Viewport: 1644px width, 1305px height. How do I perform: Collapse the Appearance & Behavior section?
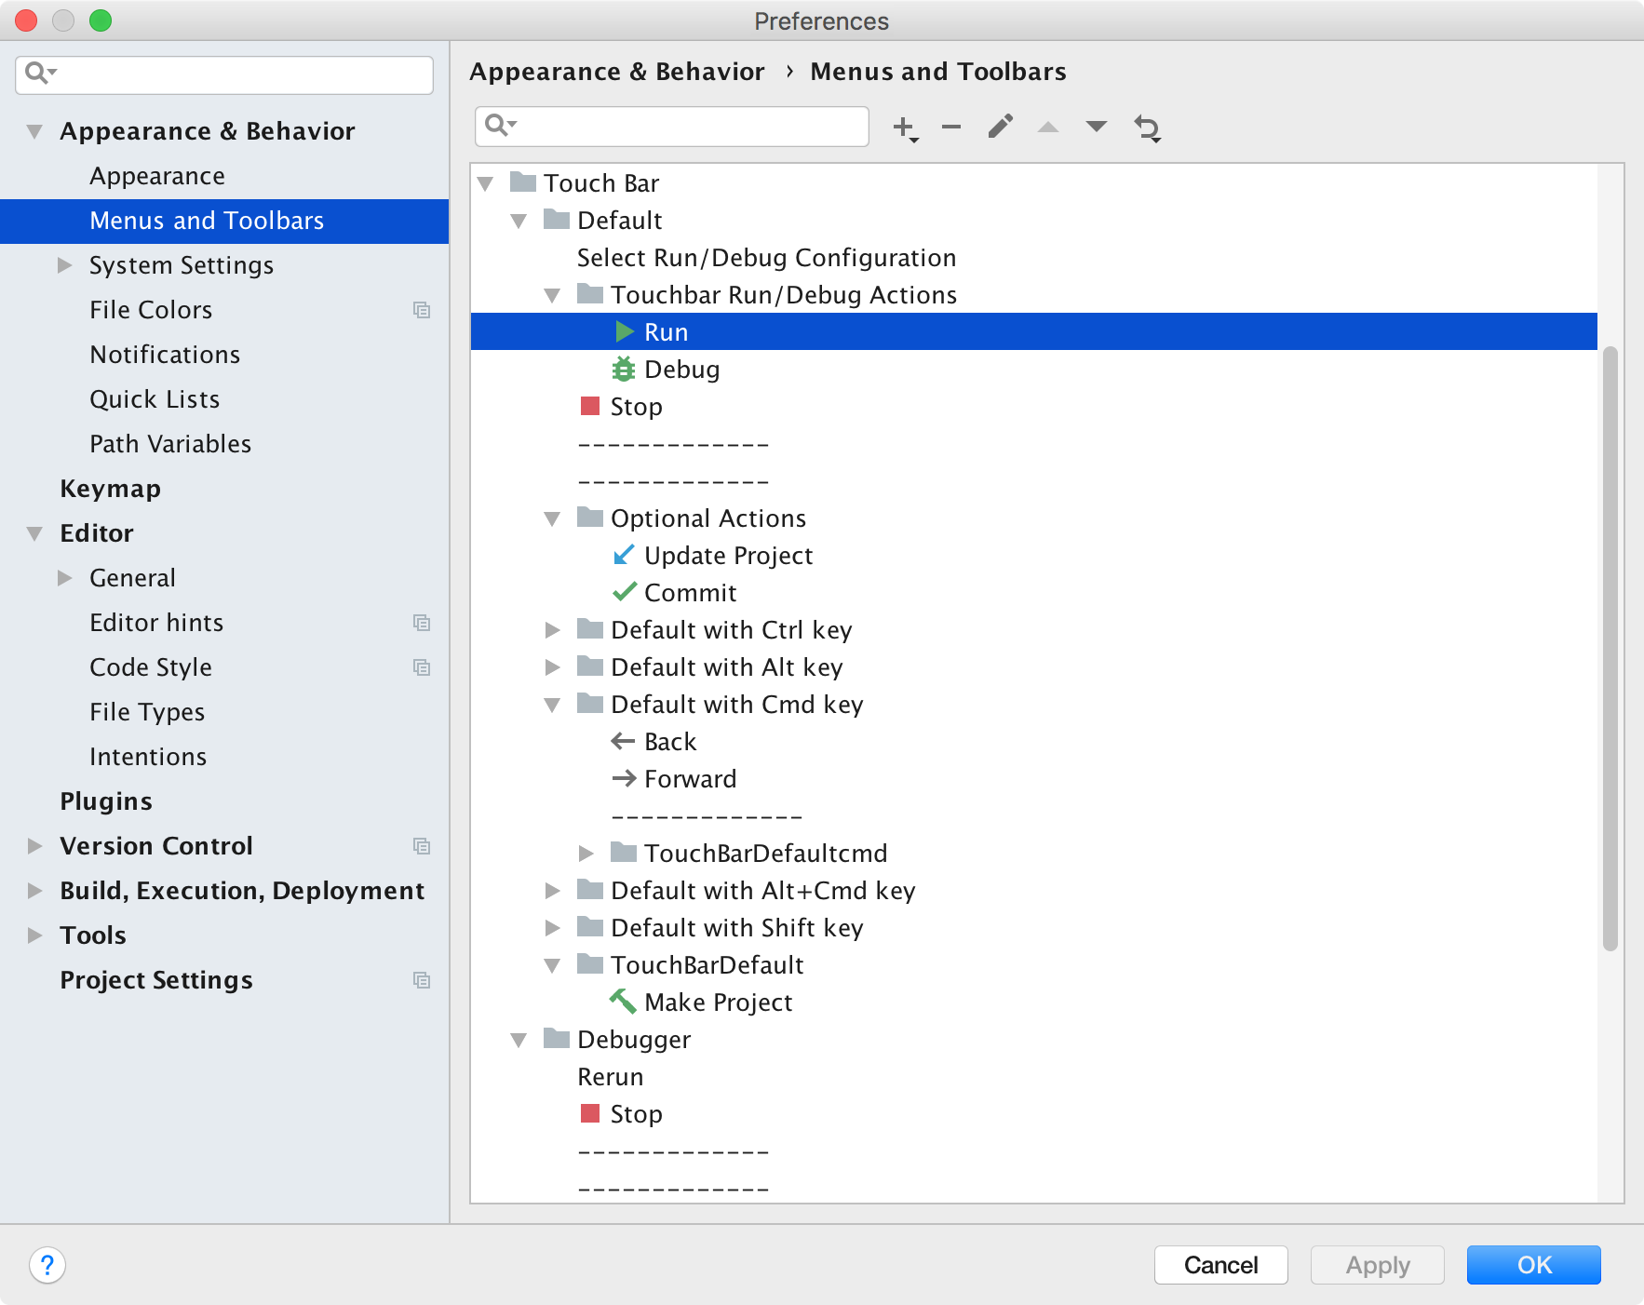pos(34,131)
